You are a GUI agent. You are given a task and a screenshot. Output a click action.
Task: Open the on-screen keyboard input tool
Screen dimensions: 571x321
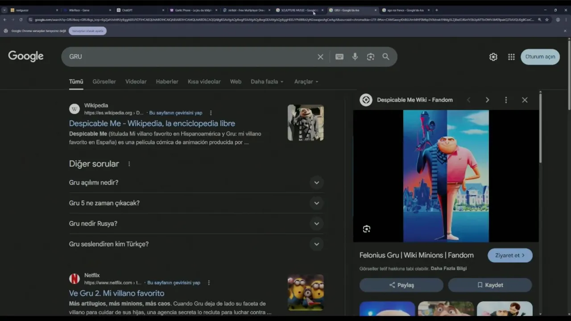point(339,57)
